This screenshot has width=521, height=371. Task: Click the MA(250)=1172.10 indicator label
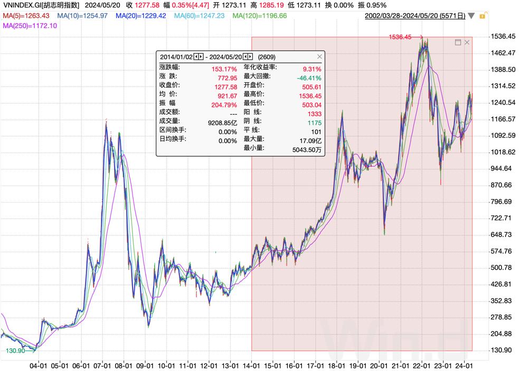point(30,25)
